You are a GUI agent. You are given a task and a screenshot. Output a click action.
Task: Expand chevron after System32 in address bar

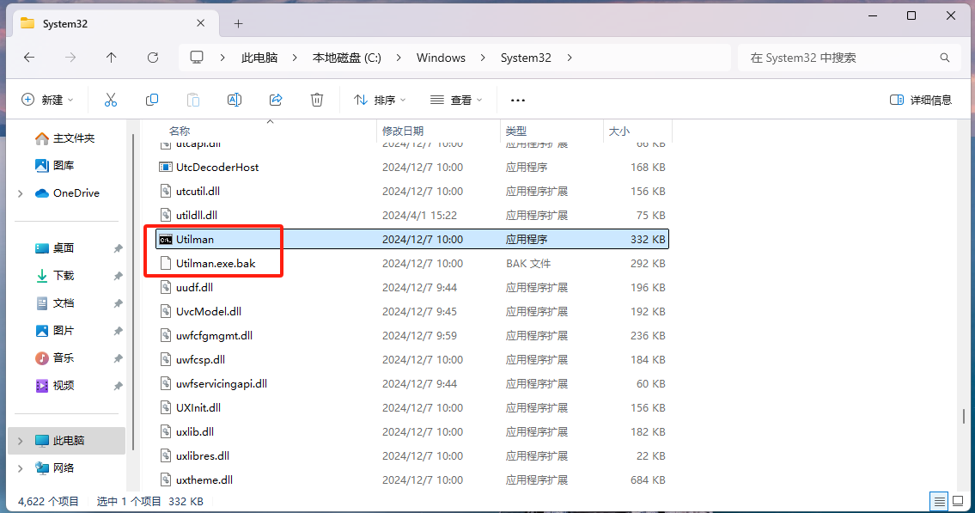tap(570, 58)
